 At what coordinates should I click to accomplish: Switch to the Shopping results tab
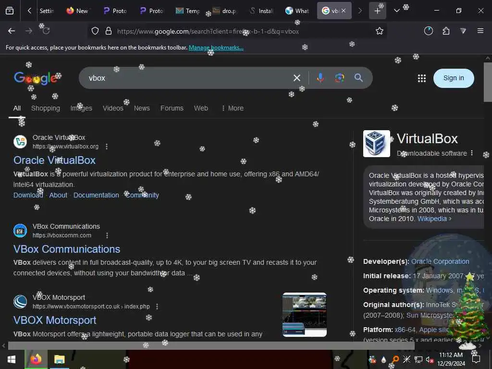pos(46,108)
